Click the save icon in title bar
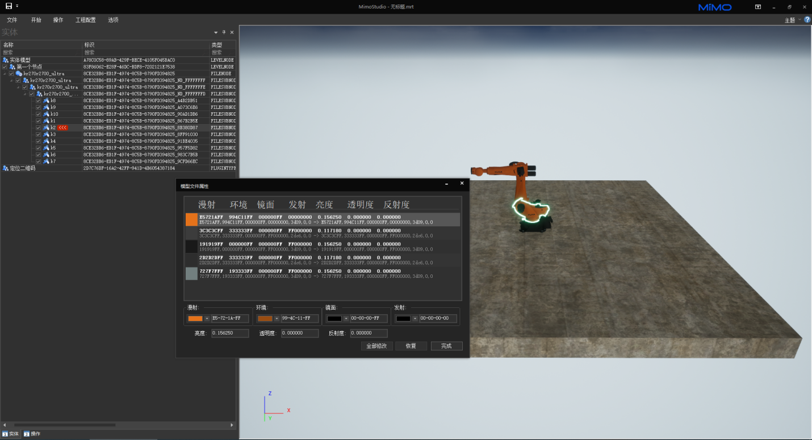This screenshot has width=812, height=440. click(9, 6)
